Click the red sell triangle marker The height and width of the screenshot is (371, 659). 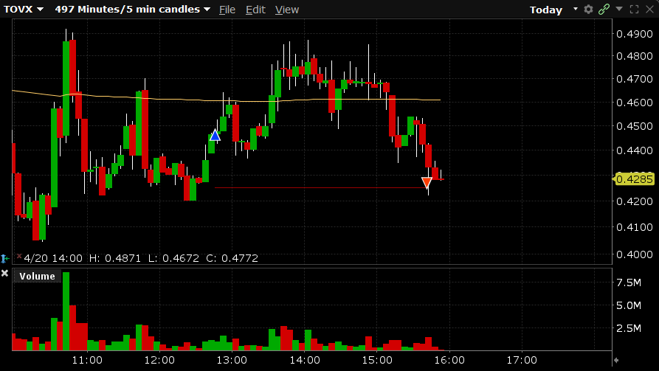(x=427, y=182)
